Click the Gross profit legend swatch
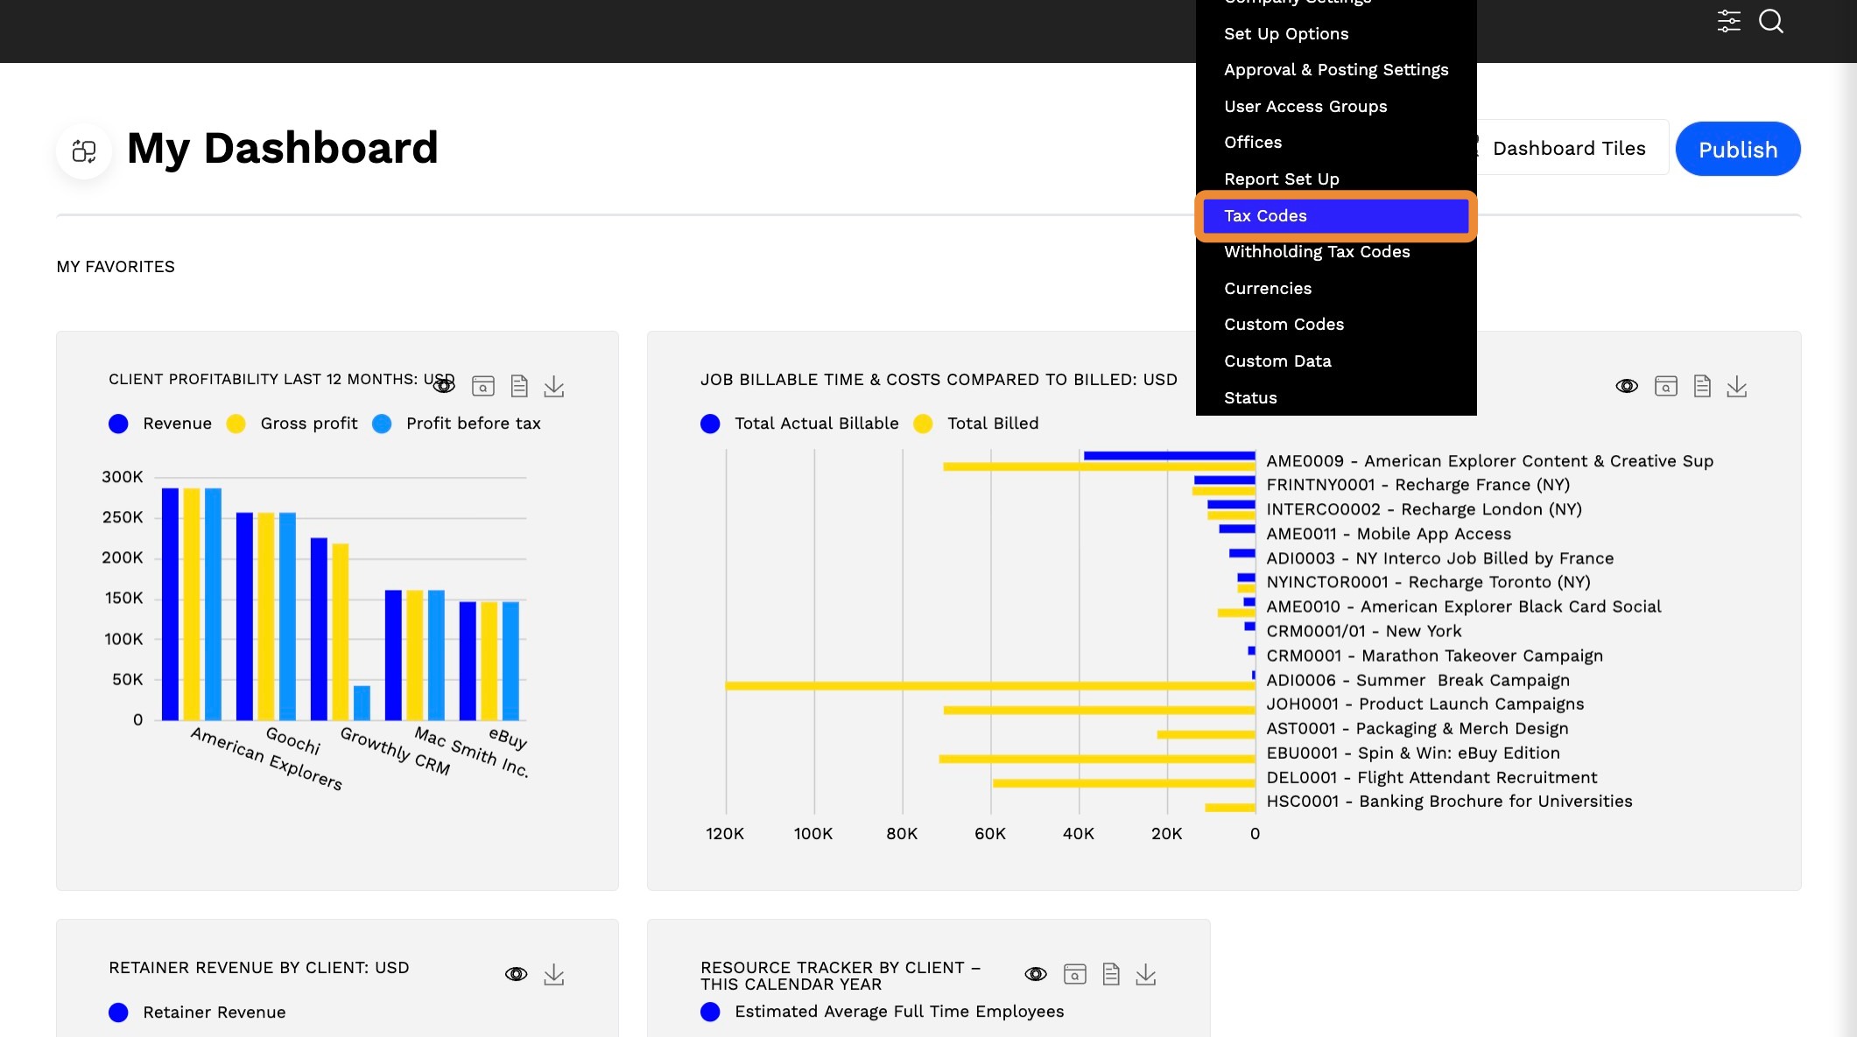Image resolution: width=1857 pixels, height=1037 pixels. tap(236, 424)
